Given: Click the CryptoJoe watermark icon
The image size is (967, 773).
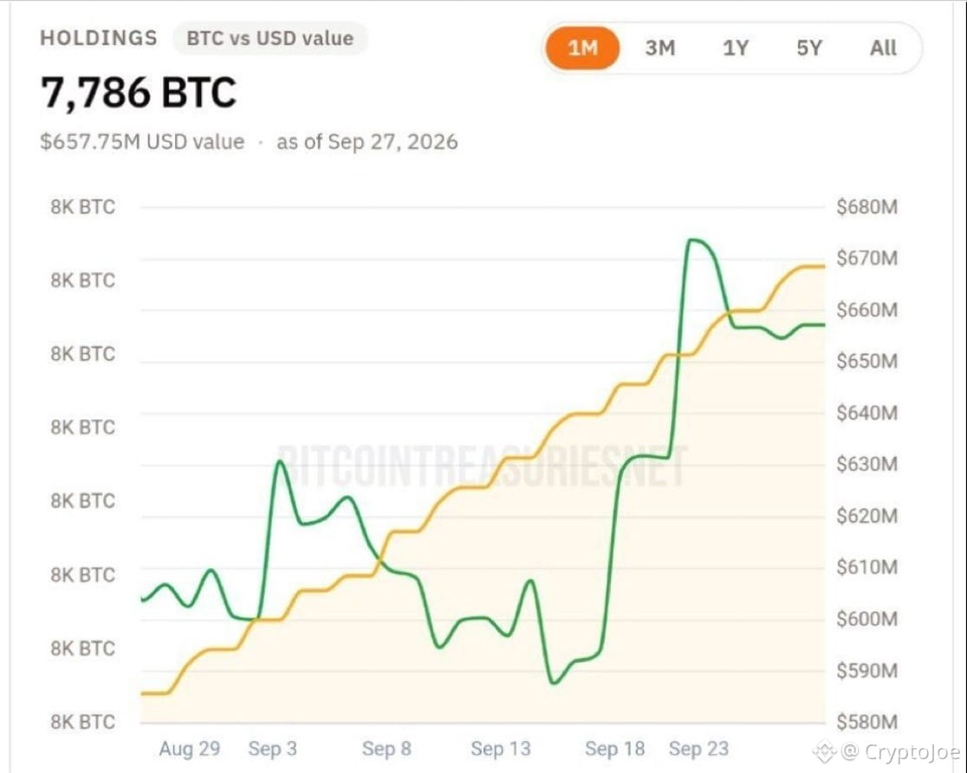Looking at the screenshot, I should pos(825,751).
